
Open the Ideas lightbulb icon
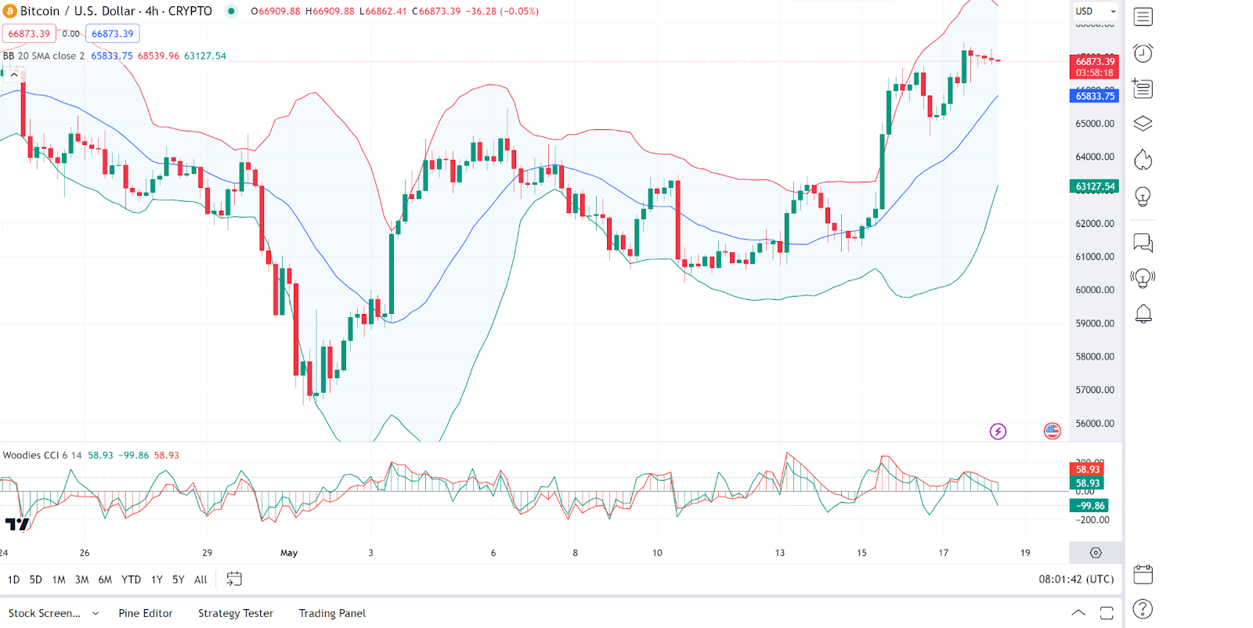tap(1143, 197)
